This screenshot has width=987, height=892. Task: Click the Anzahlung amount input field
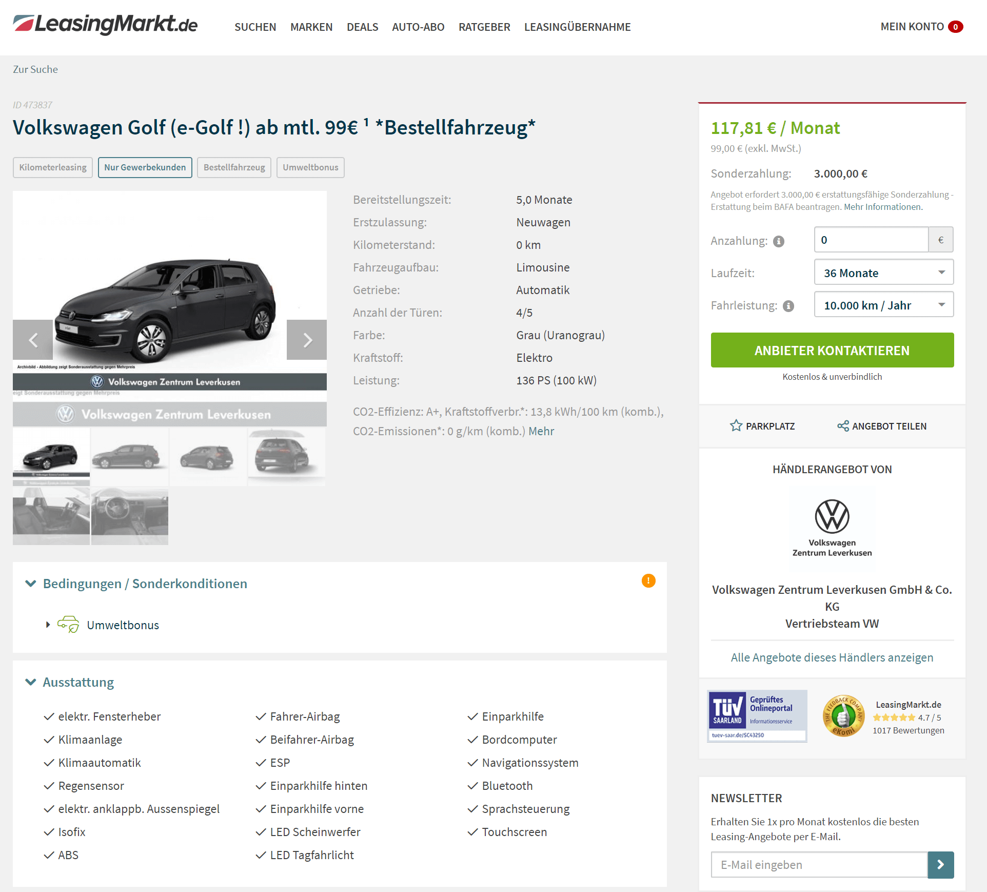pyautogui.click(x=871, y=240)
